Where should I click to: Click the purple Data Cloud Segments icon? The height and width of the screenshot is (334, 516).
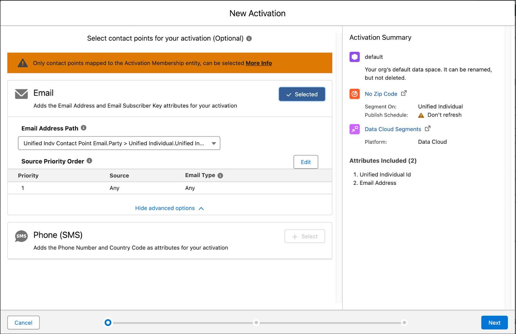354,129
